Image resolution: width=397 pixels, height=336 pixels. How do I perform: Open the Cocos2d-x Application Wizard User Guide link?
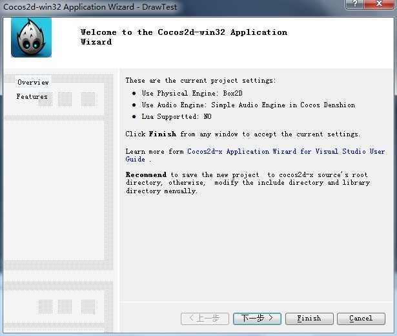(x=255, y=155)
